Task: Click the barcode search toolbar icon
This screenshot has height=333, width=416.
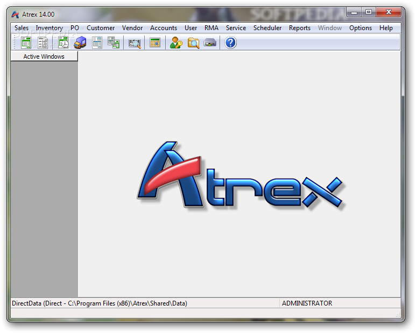Action: pos(135,43)
